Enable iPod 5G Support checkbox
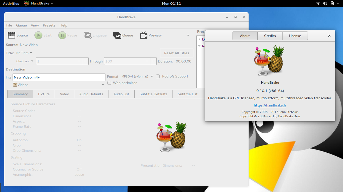 [158, 76]
